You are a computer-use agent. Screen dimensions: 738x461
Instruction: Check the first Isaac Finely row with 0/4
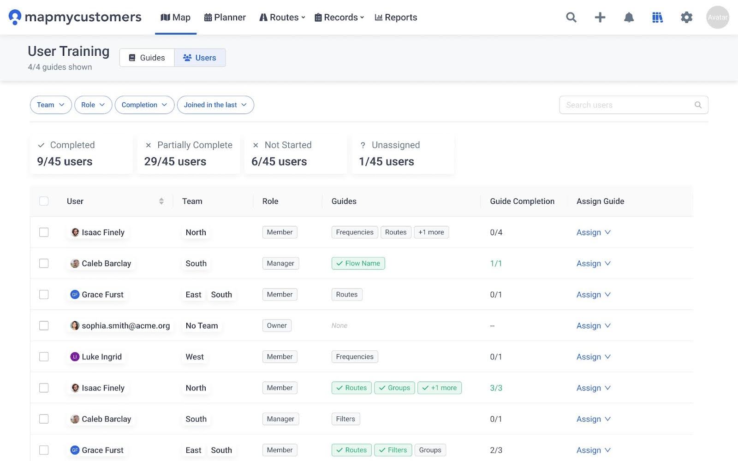tap(44, 232)
